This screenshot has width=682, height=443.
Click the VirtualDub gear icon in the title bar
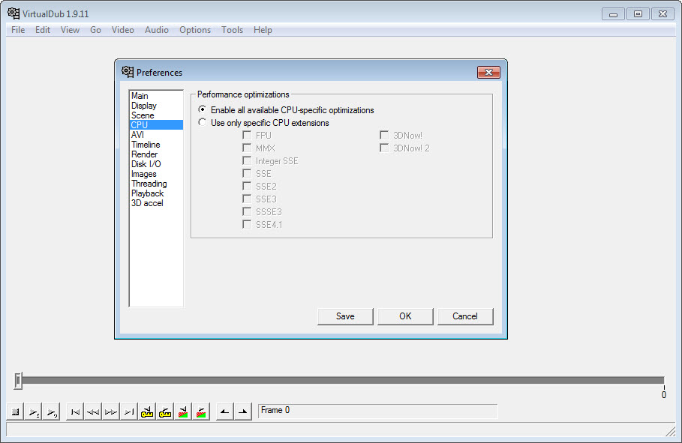coord(14,13)
